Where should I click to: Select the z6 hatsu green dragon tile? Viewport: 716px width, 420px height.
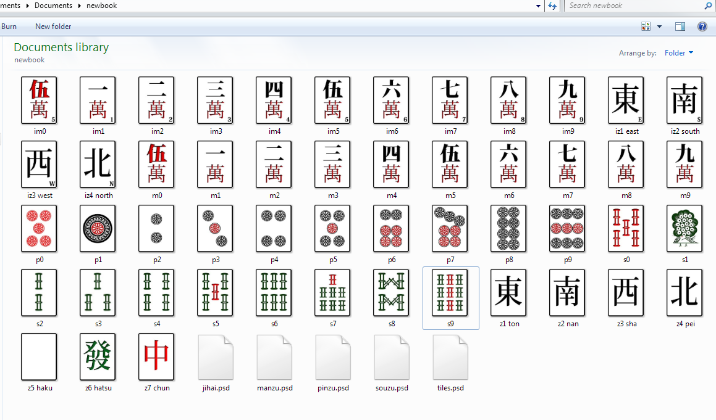[x=98, y=357]
